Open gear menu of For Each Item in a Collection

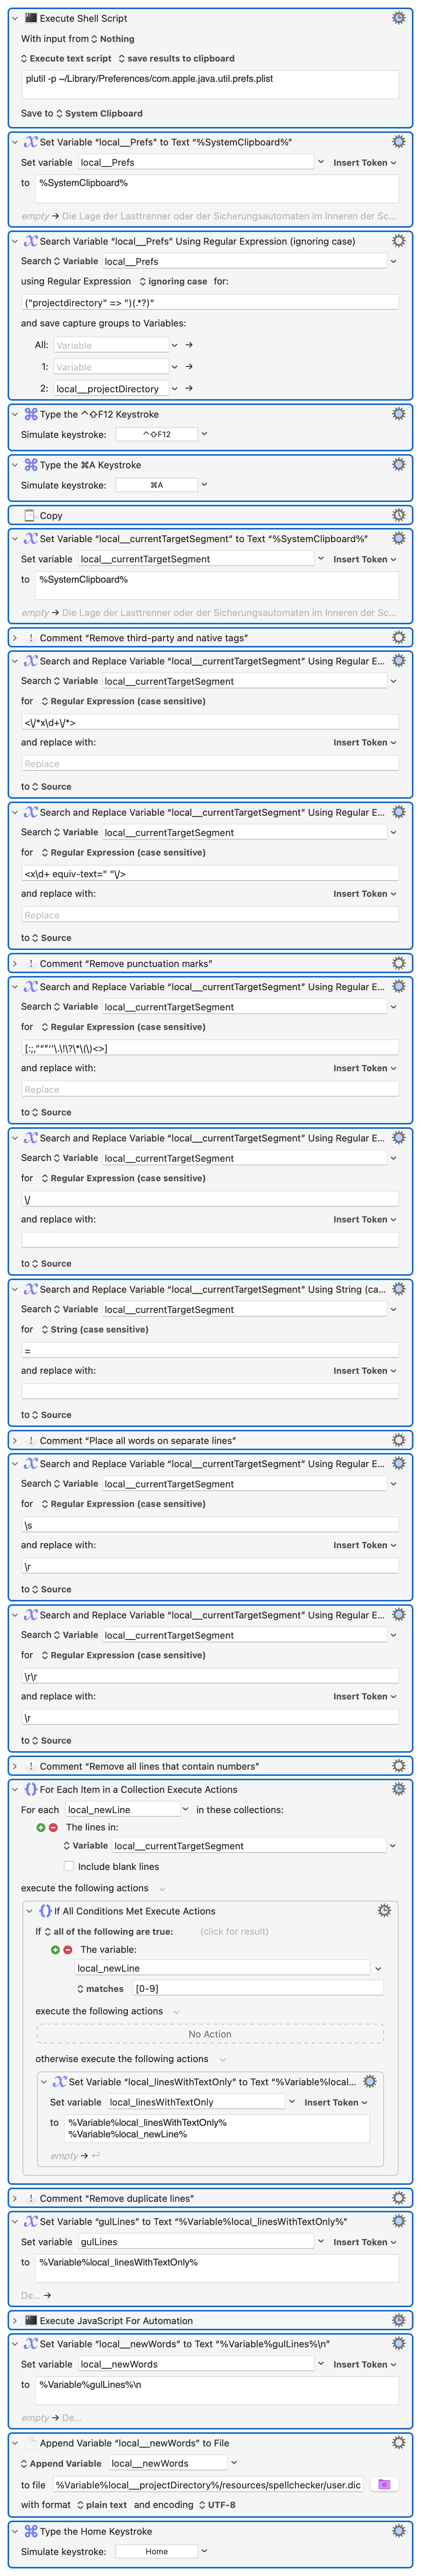398,1789
